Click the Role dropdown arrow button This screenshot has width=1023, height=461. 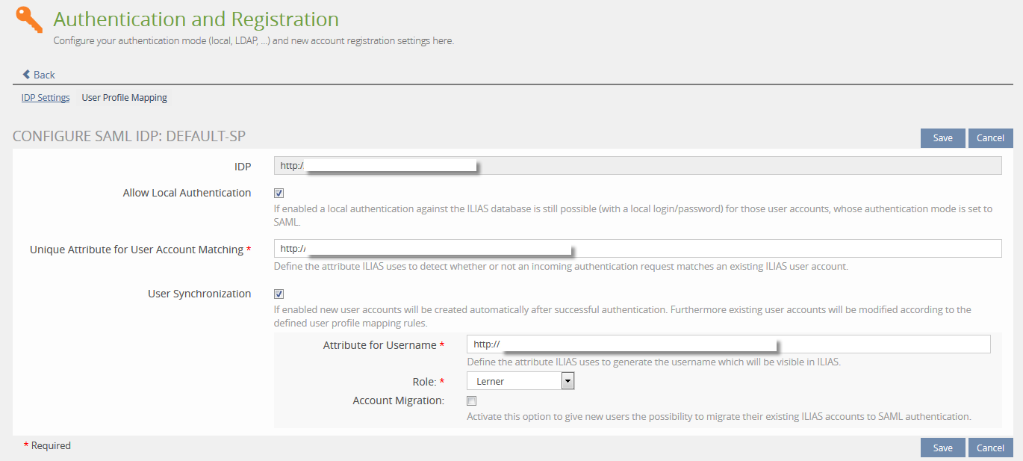pyautogui.click(x=568, y=382)
